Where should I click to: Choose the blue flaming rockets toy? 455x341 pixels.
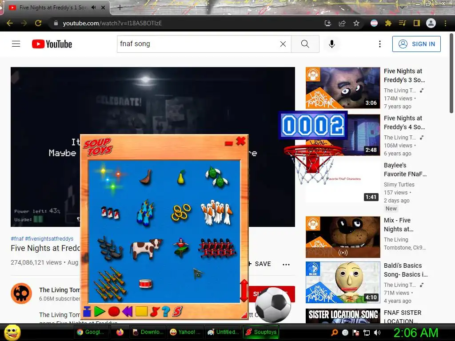(x=146, y=212)
